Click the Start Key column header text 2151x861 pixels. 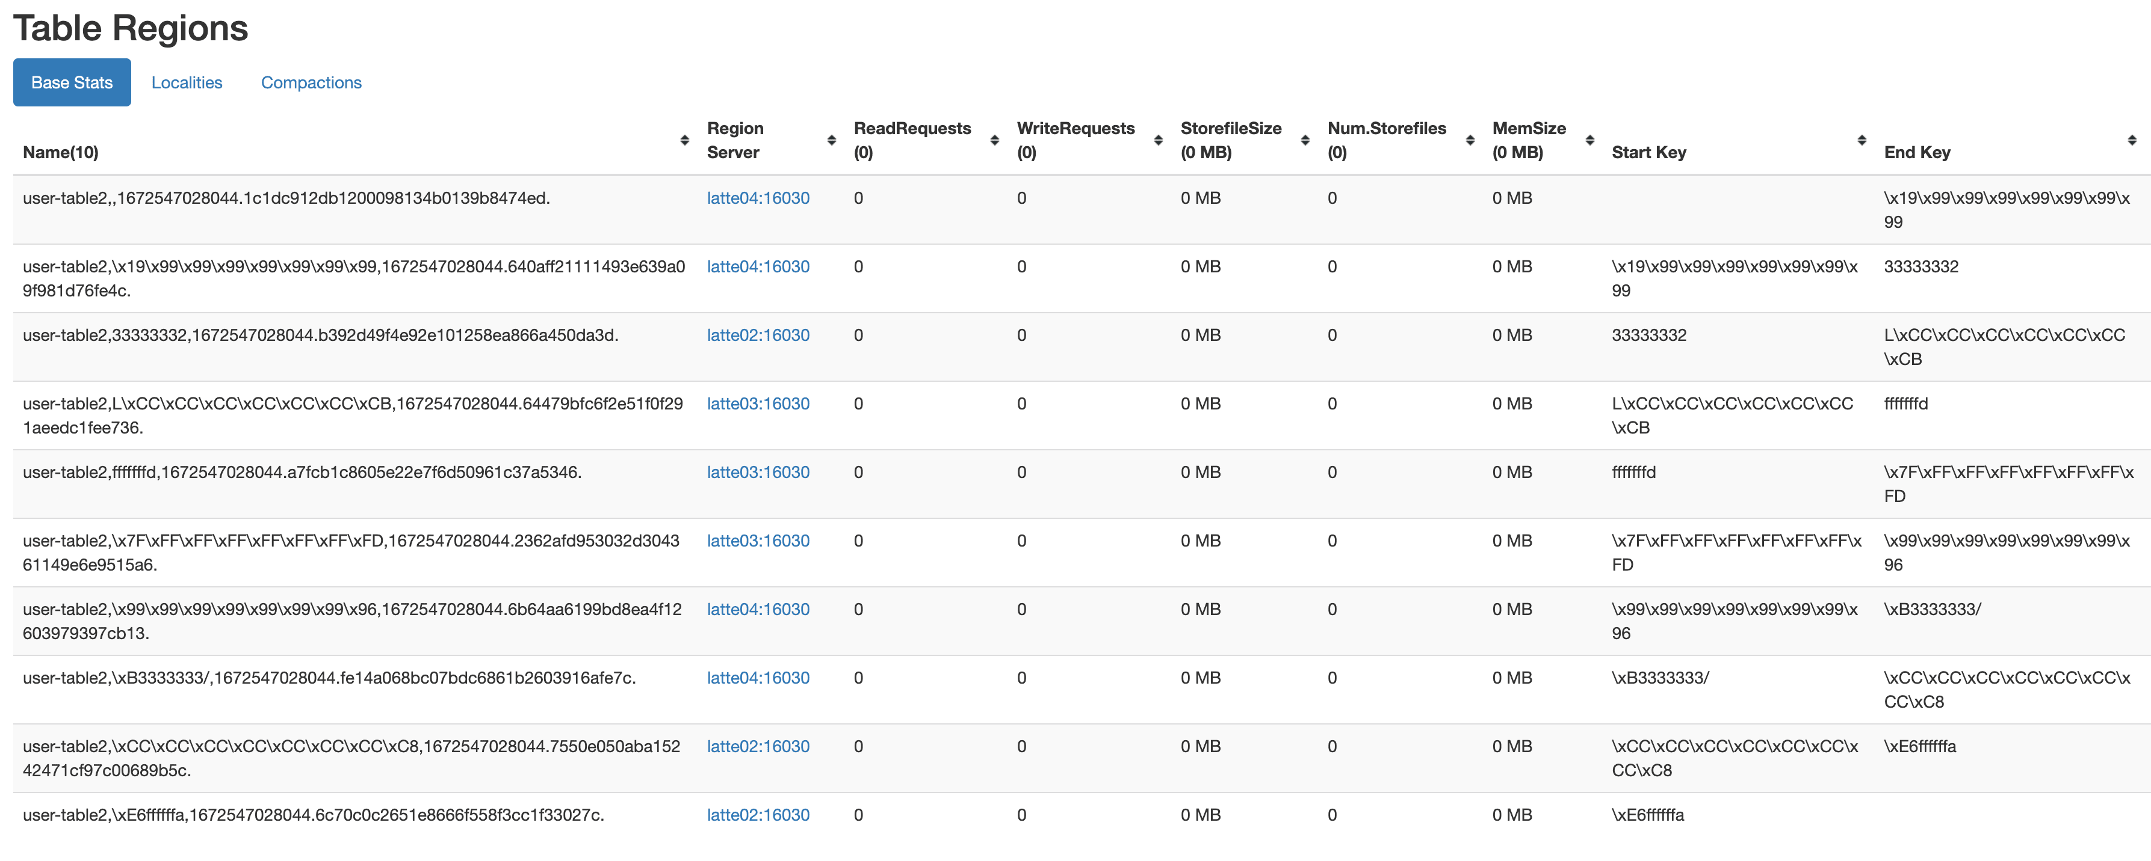coord(1648,153)
